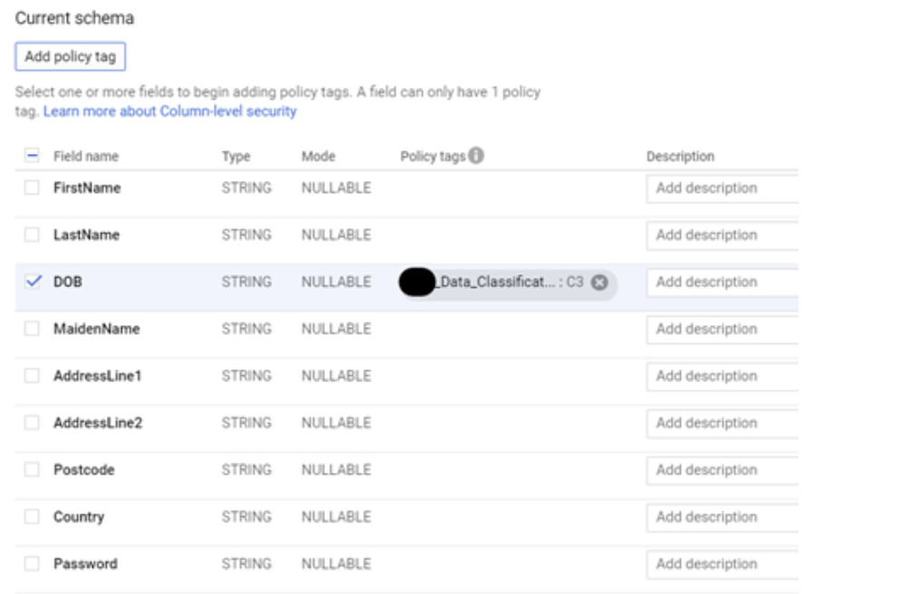Click the Policy tags info icon
This screenshot has height=594, width=909.
(x=475, y=156)
